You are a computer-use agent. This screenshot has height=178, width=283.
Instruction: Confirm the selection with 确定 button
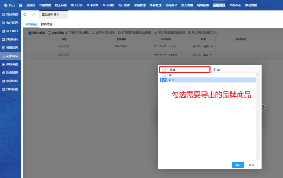(x=238, y=165)
